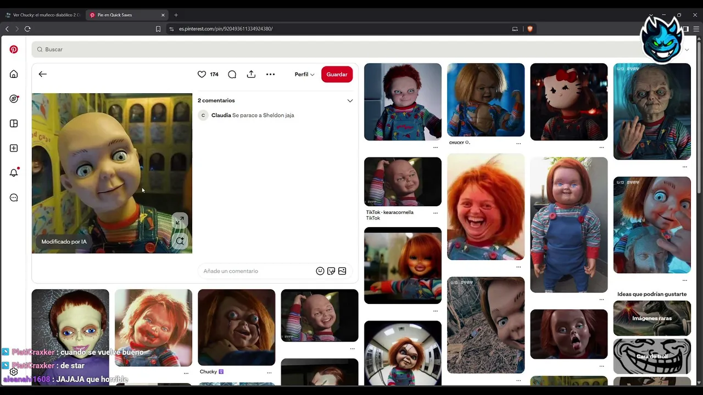The image size is (703, 395).
Task: Switch to the Ver Chucky browser tab
Action: 43,15
